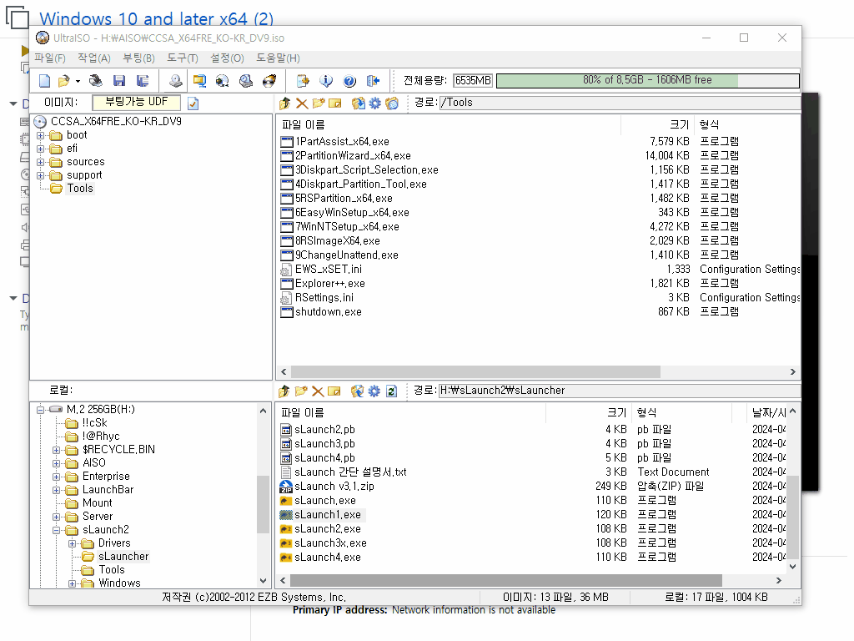Click Refresh icon in local pane toolbar
This screenshot has height=641, width=854.
coord(391,391)
